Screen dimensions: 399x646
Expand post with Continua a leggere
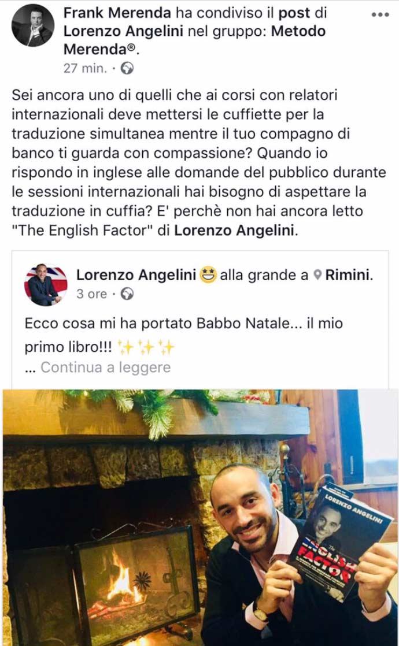(105, 367)
